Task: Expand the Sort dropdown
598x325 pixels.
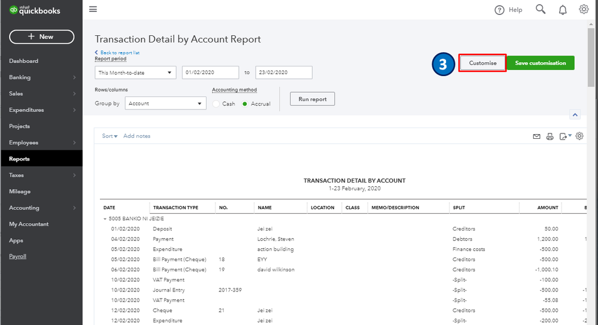Action: [110, 136]
